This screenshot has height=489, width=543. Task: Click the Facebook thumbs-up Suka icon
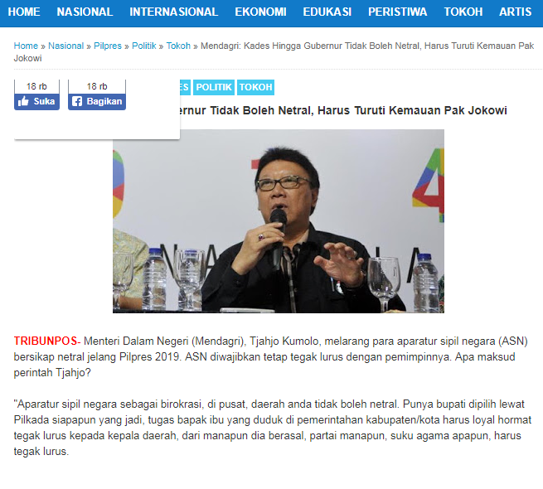(23, 101)
